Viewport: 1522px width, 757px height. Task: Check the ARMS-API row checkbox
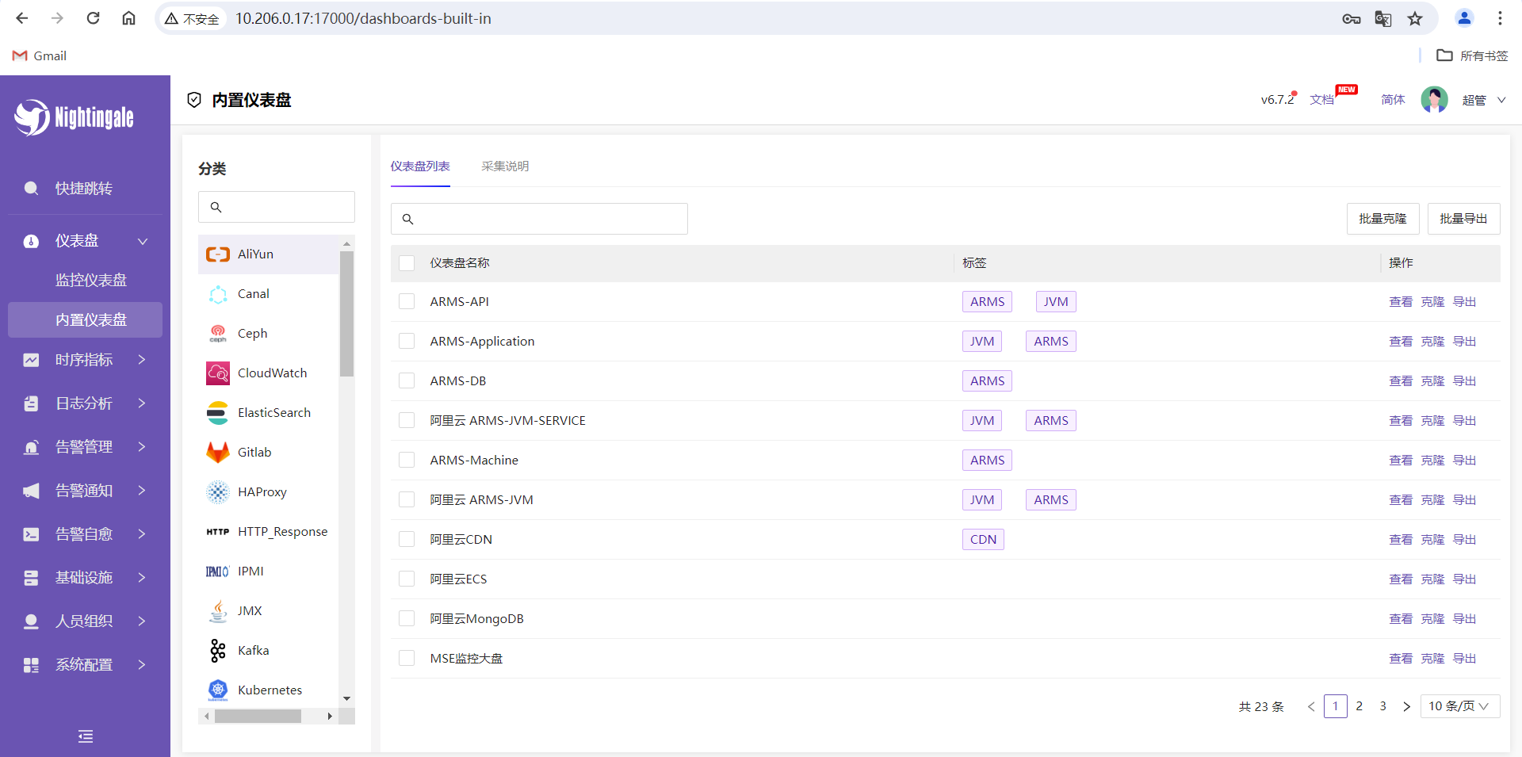click(407, 302)
